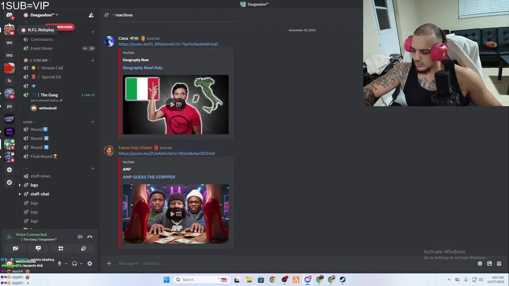This screenshot has width=509, height=286.
Task: Open the Explore Discoverable Servers compass icon
Action: coord(9,182)
